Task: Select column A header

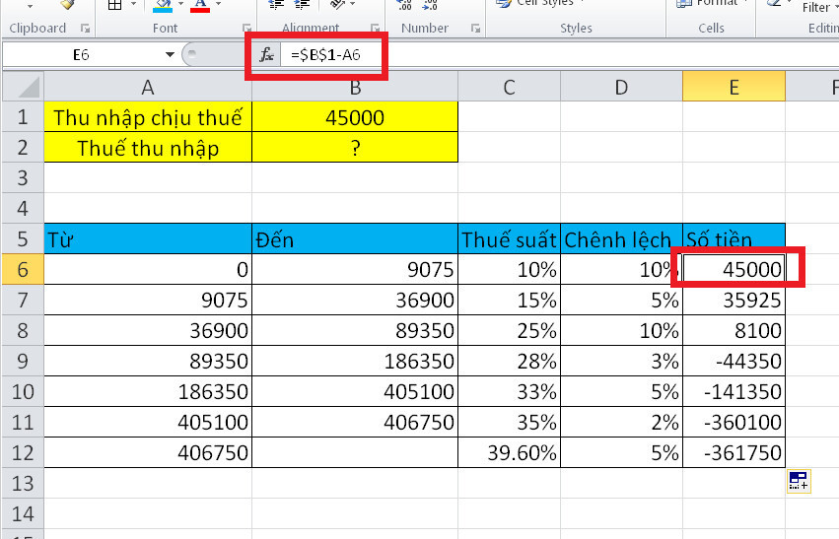Action: (148, 87)
